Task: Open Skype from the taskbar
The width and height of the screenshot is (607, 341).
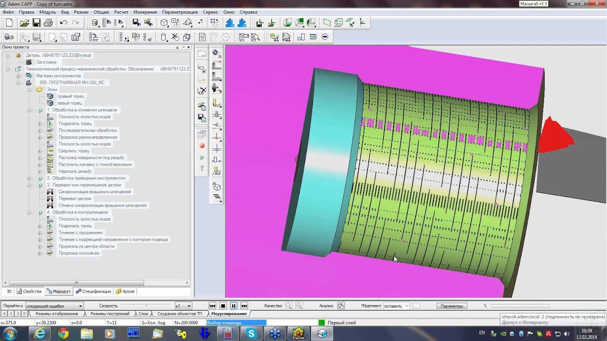Action: tap(251, 334)
